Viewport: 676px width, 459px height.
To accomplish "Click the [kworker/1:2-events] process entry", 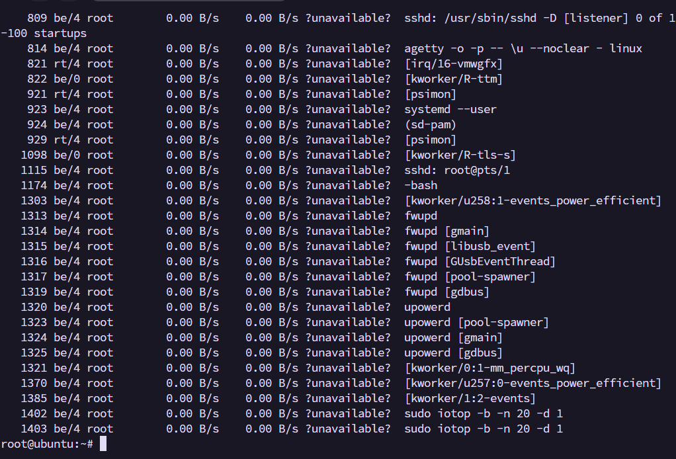I will [470, 398].
